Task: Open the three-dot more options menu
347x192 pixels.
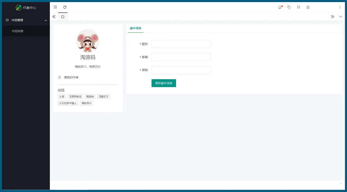Action: pos(340,7)
